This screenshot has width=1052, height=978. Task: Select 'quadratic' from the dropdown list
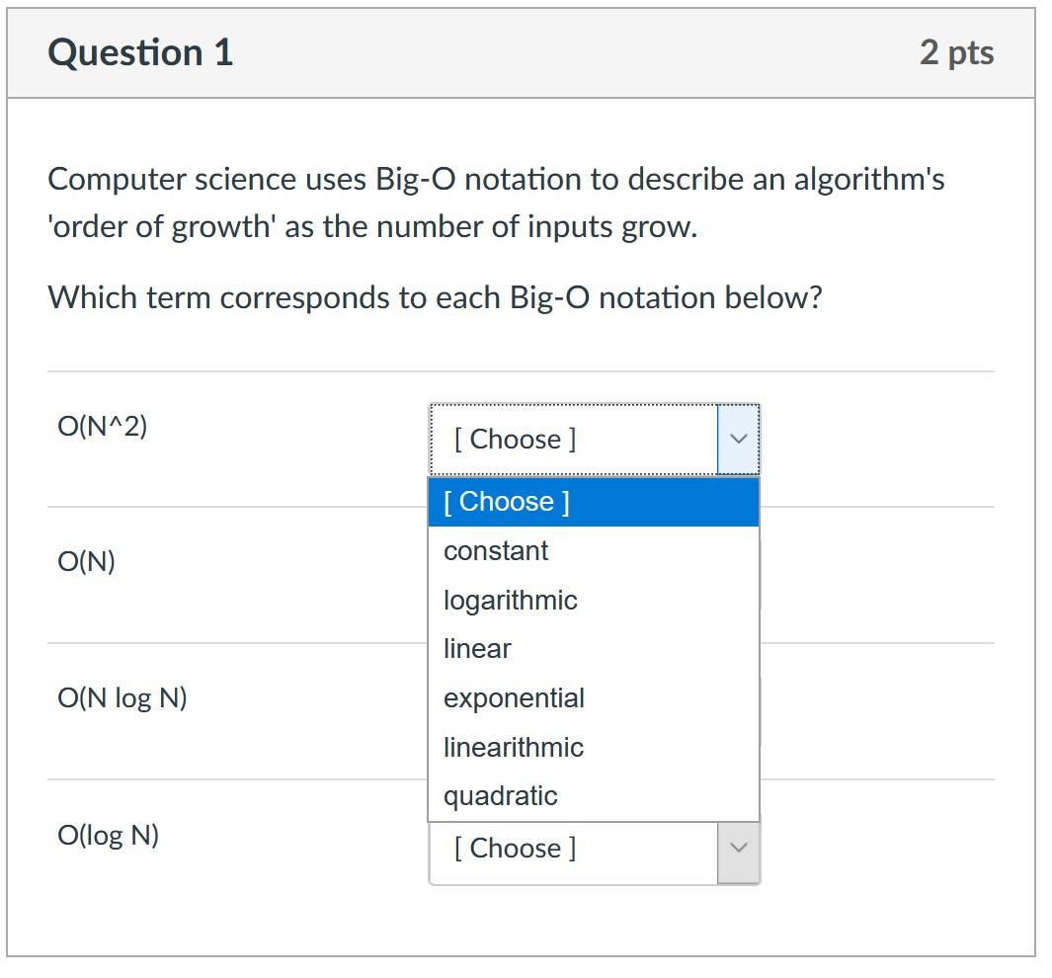593,795
